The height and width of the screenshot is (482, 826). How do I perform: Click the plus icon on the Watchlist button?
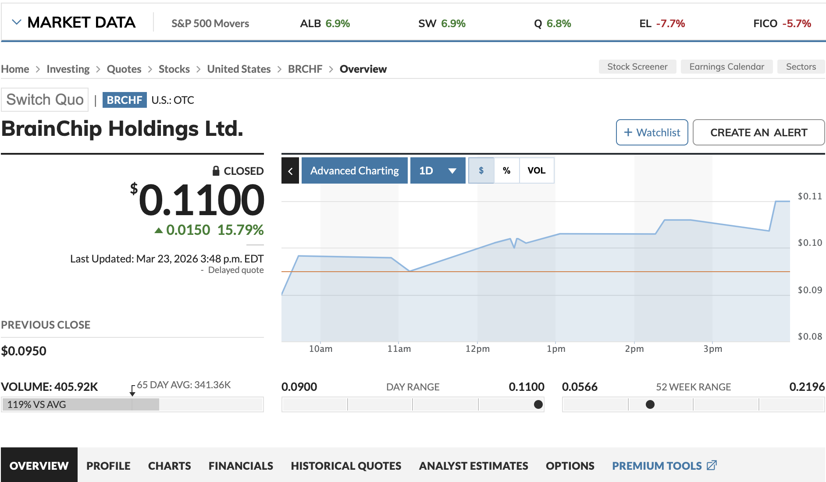click(x=628, y=132)
